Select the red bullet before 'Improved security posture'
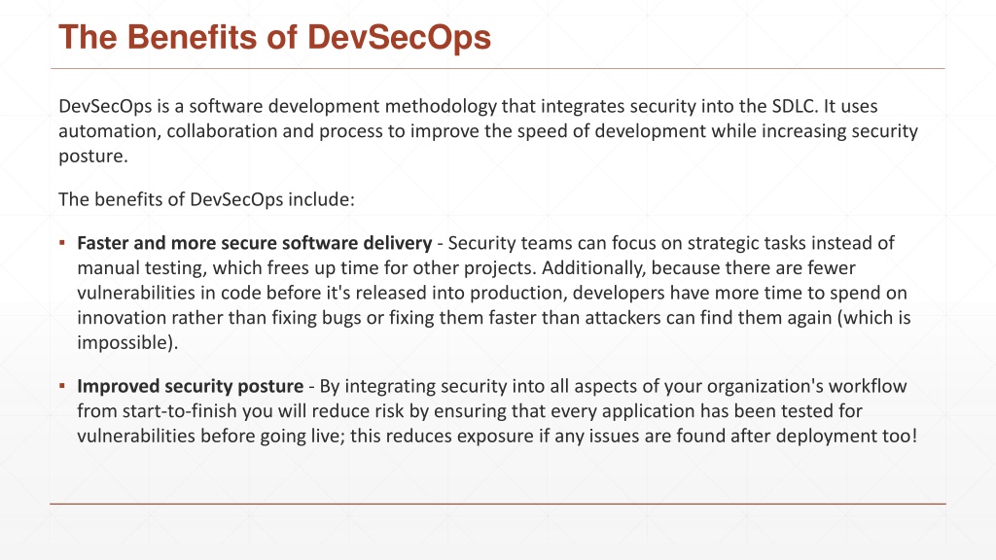 tap(62, 385)
